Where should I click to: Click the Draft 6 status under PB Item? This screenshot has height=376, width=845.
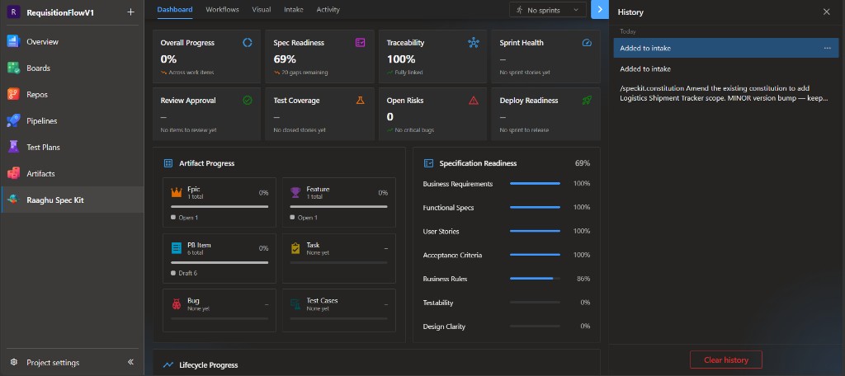pos(184,273)
